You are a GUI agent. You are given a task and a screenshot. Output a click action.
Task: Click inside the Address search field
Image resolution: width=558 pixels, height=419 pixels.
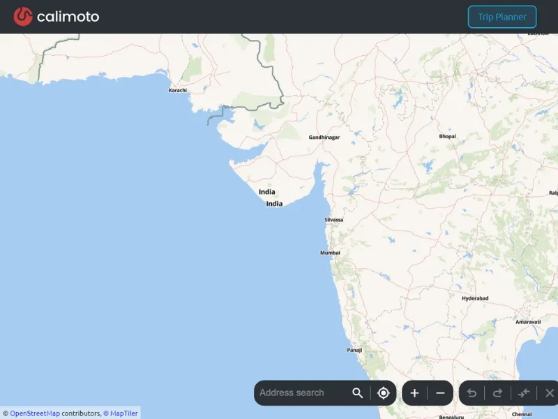click(x=300, y=392)
